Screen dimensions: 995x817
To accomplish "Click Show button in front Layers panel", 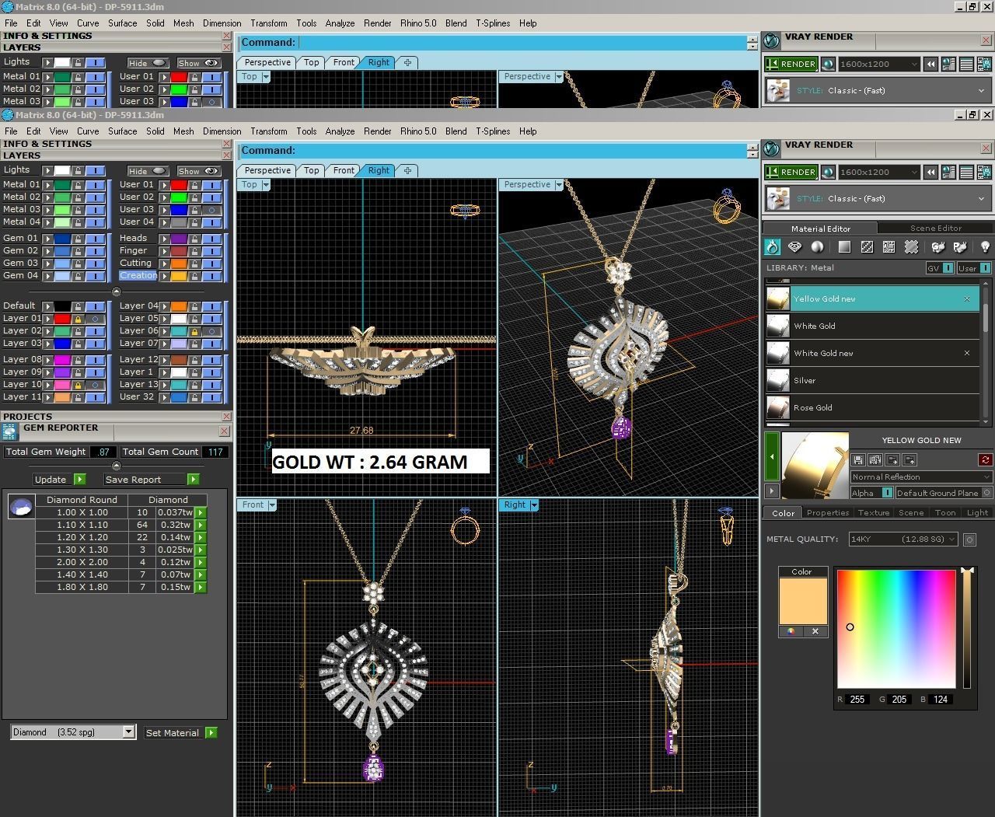I will point(198,171).
